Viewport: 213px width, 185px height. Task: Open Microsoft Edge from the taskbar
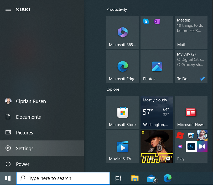click(x=168, y=178)
